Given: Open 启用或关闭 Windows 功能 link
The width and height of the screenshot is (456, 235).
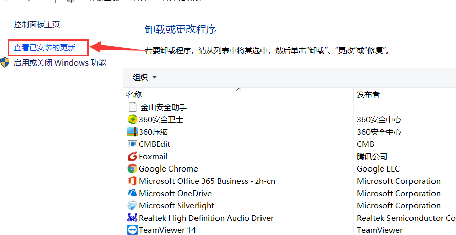Looking at the screenshot, I should coord(60,62).
